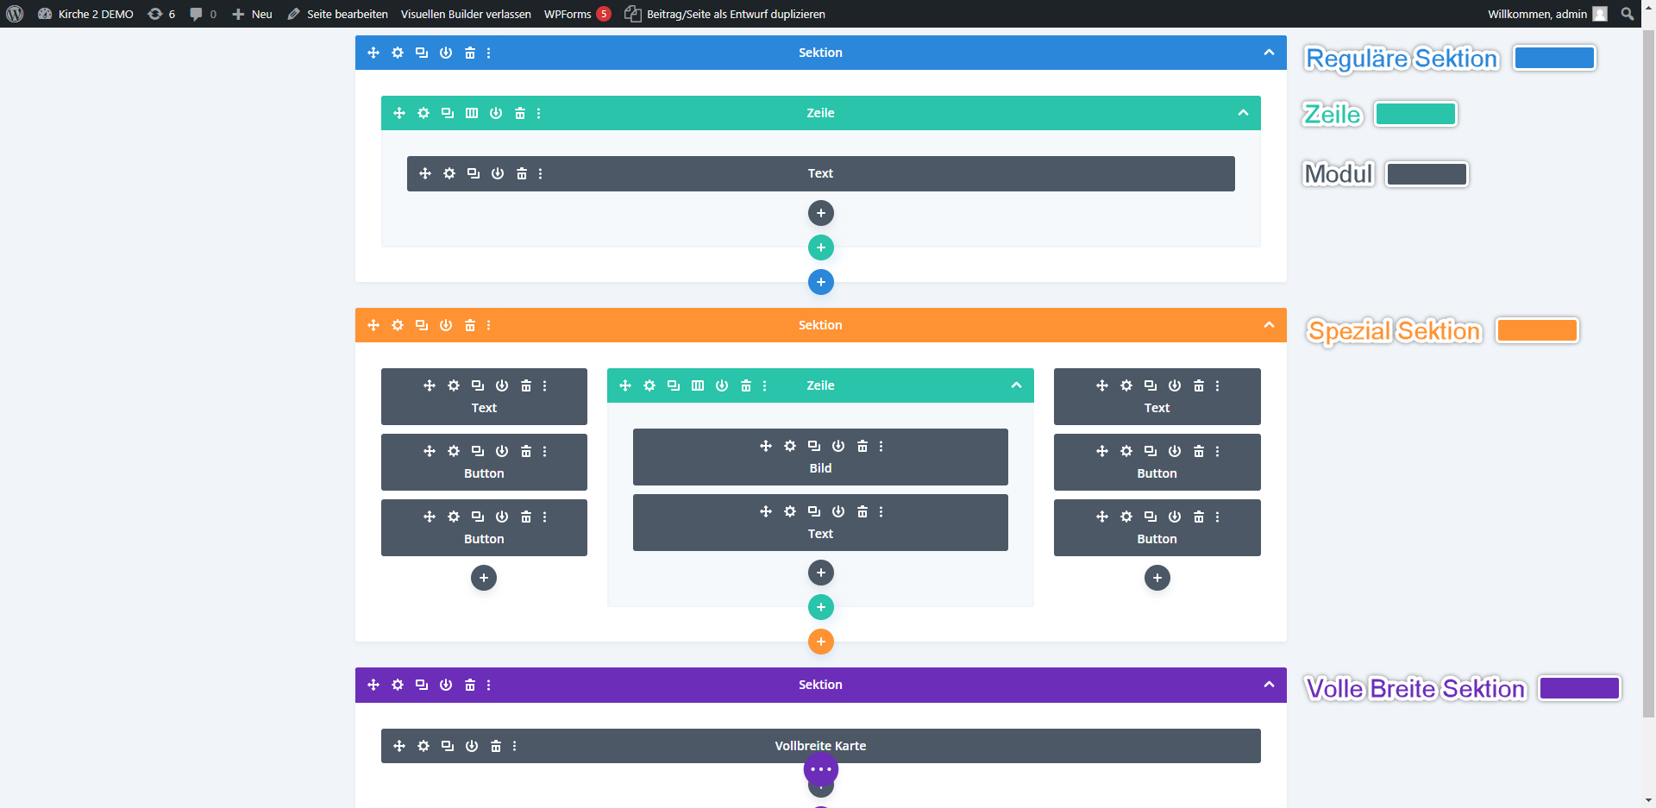Screen dimensions: 1656x808
Task: Toggle power icon on the Bild module
Action: pyautogui.click(x=838, y=446)
